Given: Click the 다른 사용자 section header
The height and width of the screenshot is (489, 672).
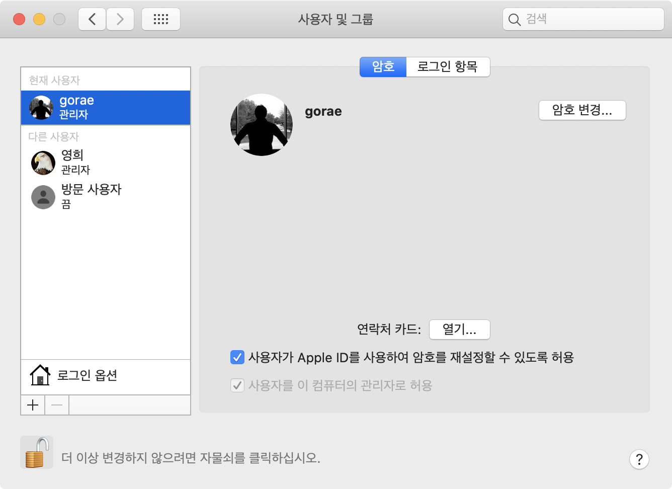Looking at the screenshot, I should point(54,136).
